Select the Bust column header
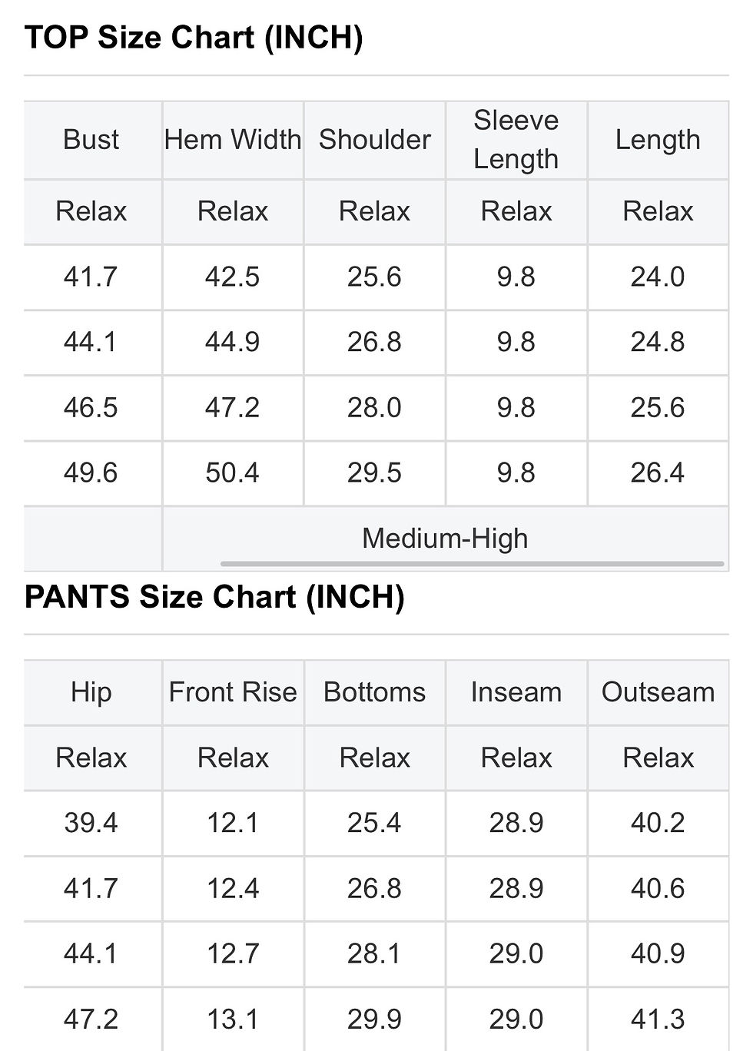 pyautogui.click(x=92, y=140)
